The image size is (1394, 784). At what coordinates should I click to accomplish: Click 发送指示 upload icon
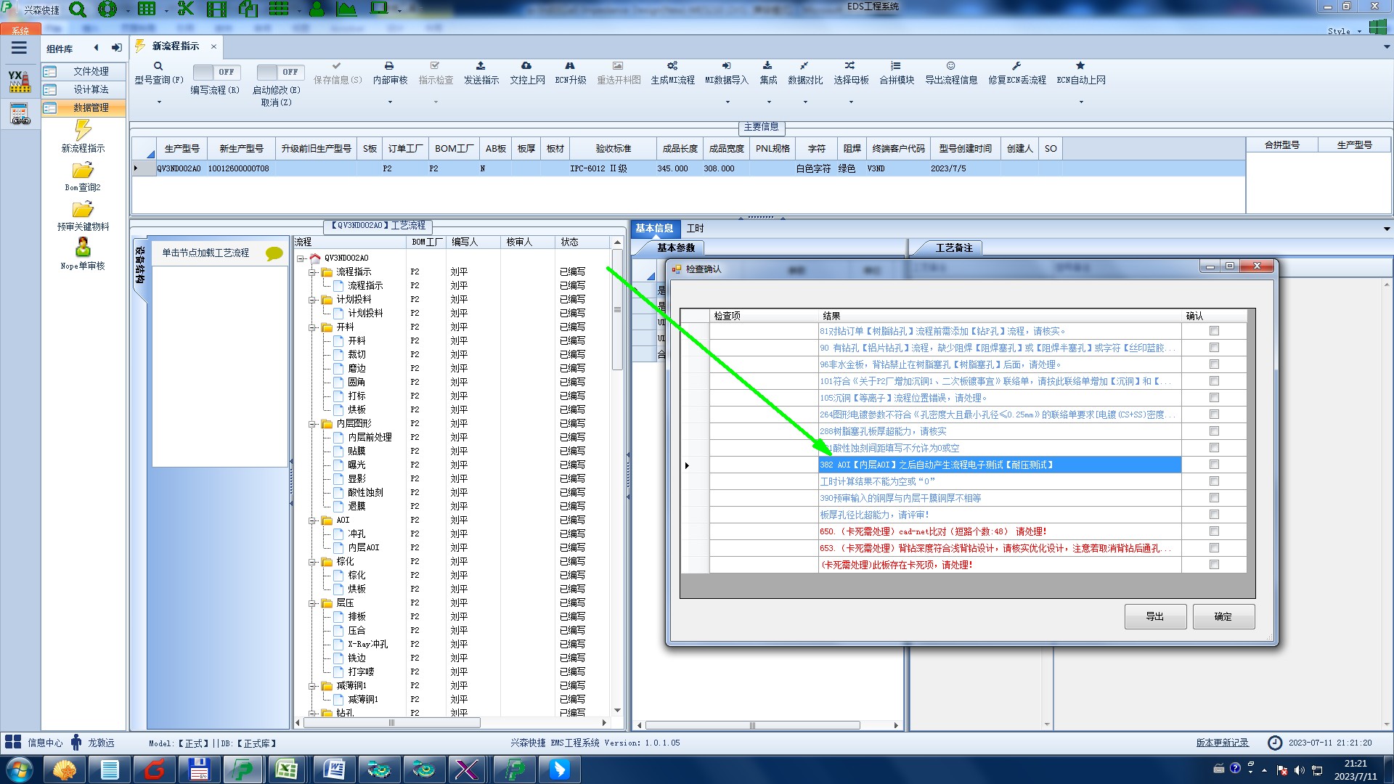tap(481, 66)
